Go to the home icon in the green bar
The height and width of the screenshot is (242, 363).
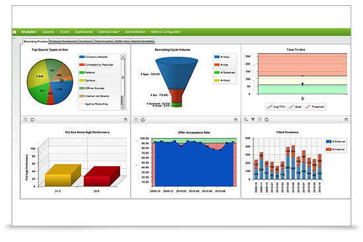coord(15,32)
